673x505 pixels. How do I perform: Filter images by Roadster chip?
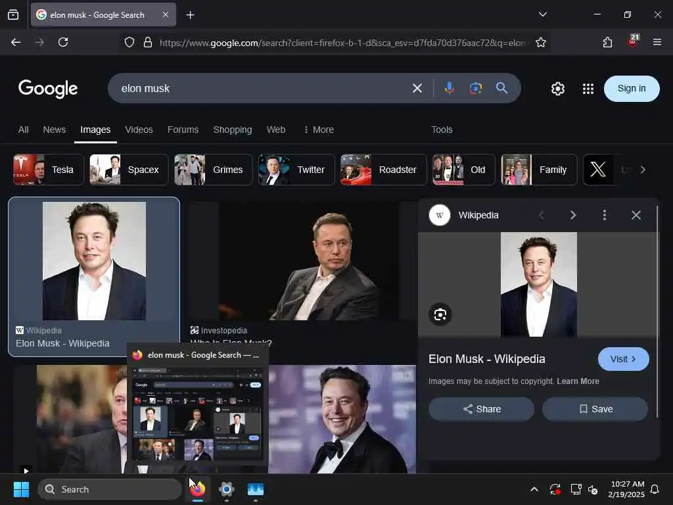pos(383,170)
